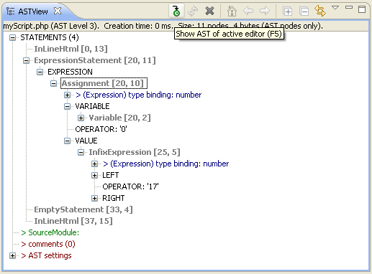Select the > AST settings row
Image resolution: width=372 pixels, height=274 pixels.
[x=46, y=255]
